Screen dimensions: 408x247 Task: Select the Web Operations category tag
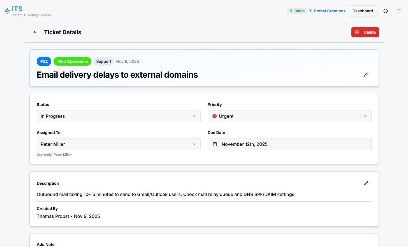[72, 61]
